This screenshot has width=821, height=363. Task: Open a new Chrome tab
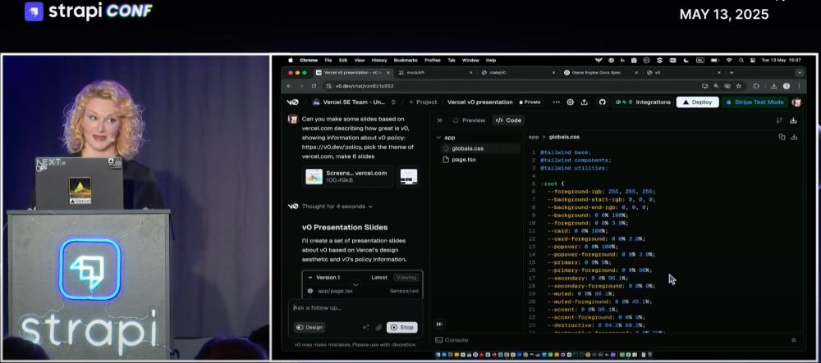[732, 73]
